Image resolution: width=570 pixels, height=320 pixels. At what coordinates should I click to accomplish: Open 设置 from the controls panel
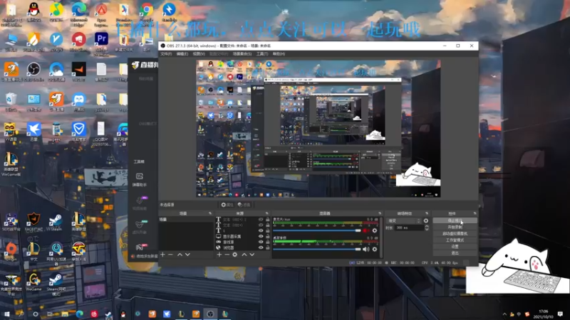[x=455, y=247]
